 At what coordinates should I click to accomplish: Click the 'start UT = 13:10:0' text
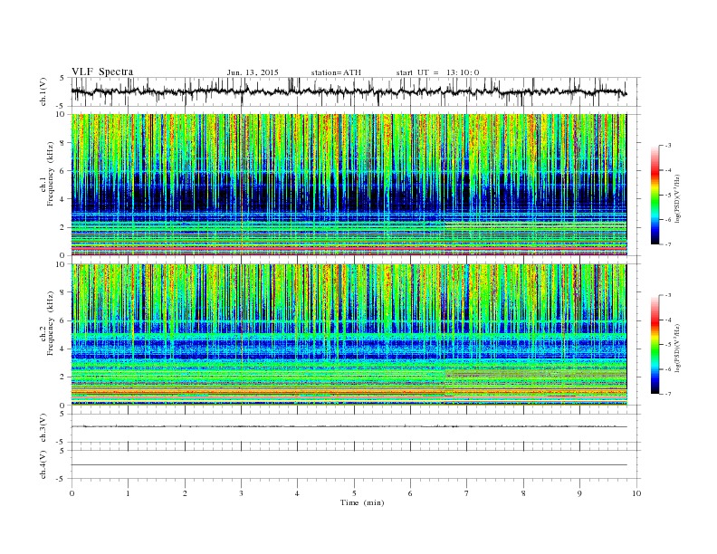437,72
